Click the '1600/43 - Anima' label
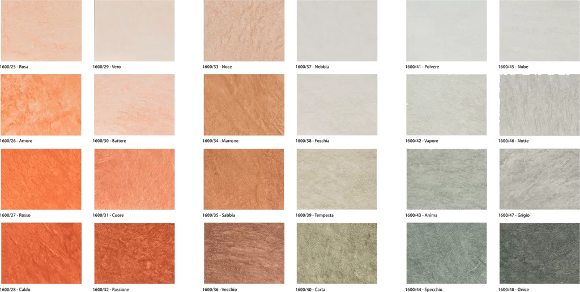 coord(421,216)
